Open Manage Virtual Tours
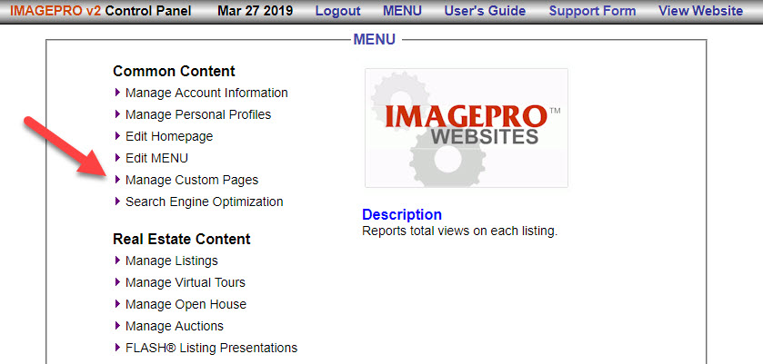Image resolution: width=763 pixels, height=364 pixels. point(186,282)
